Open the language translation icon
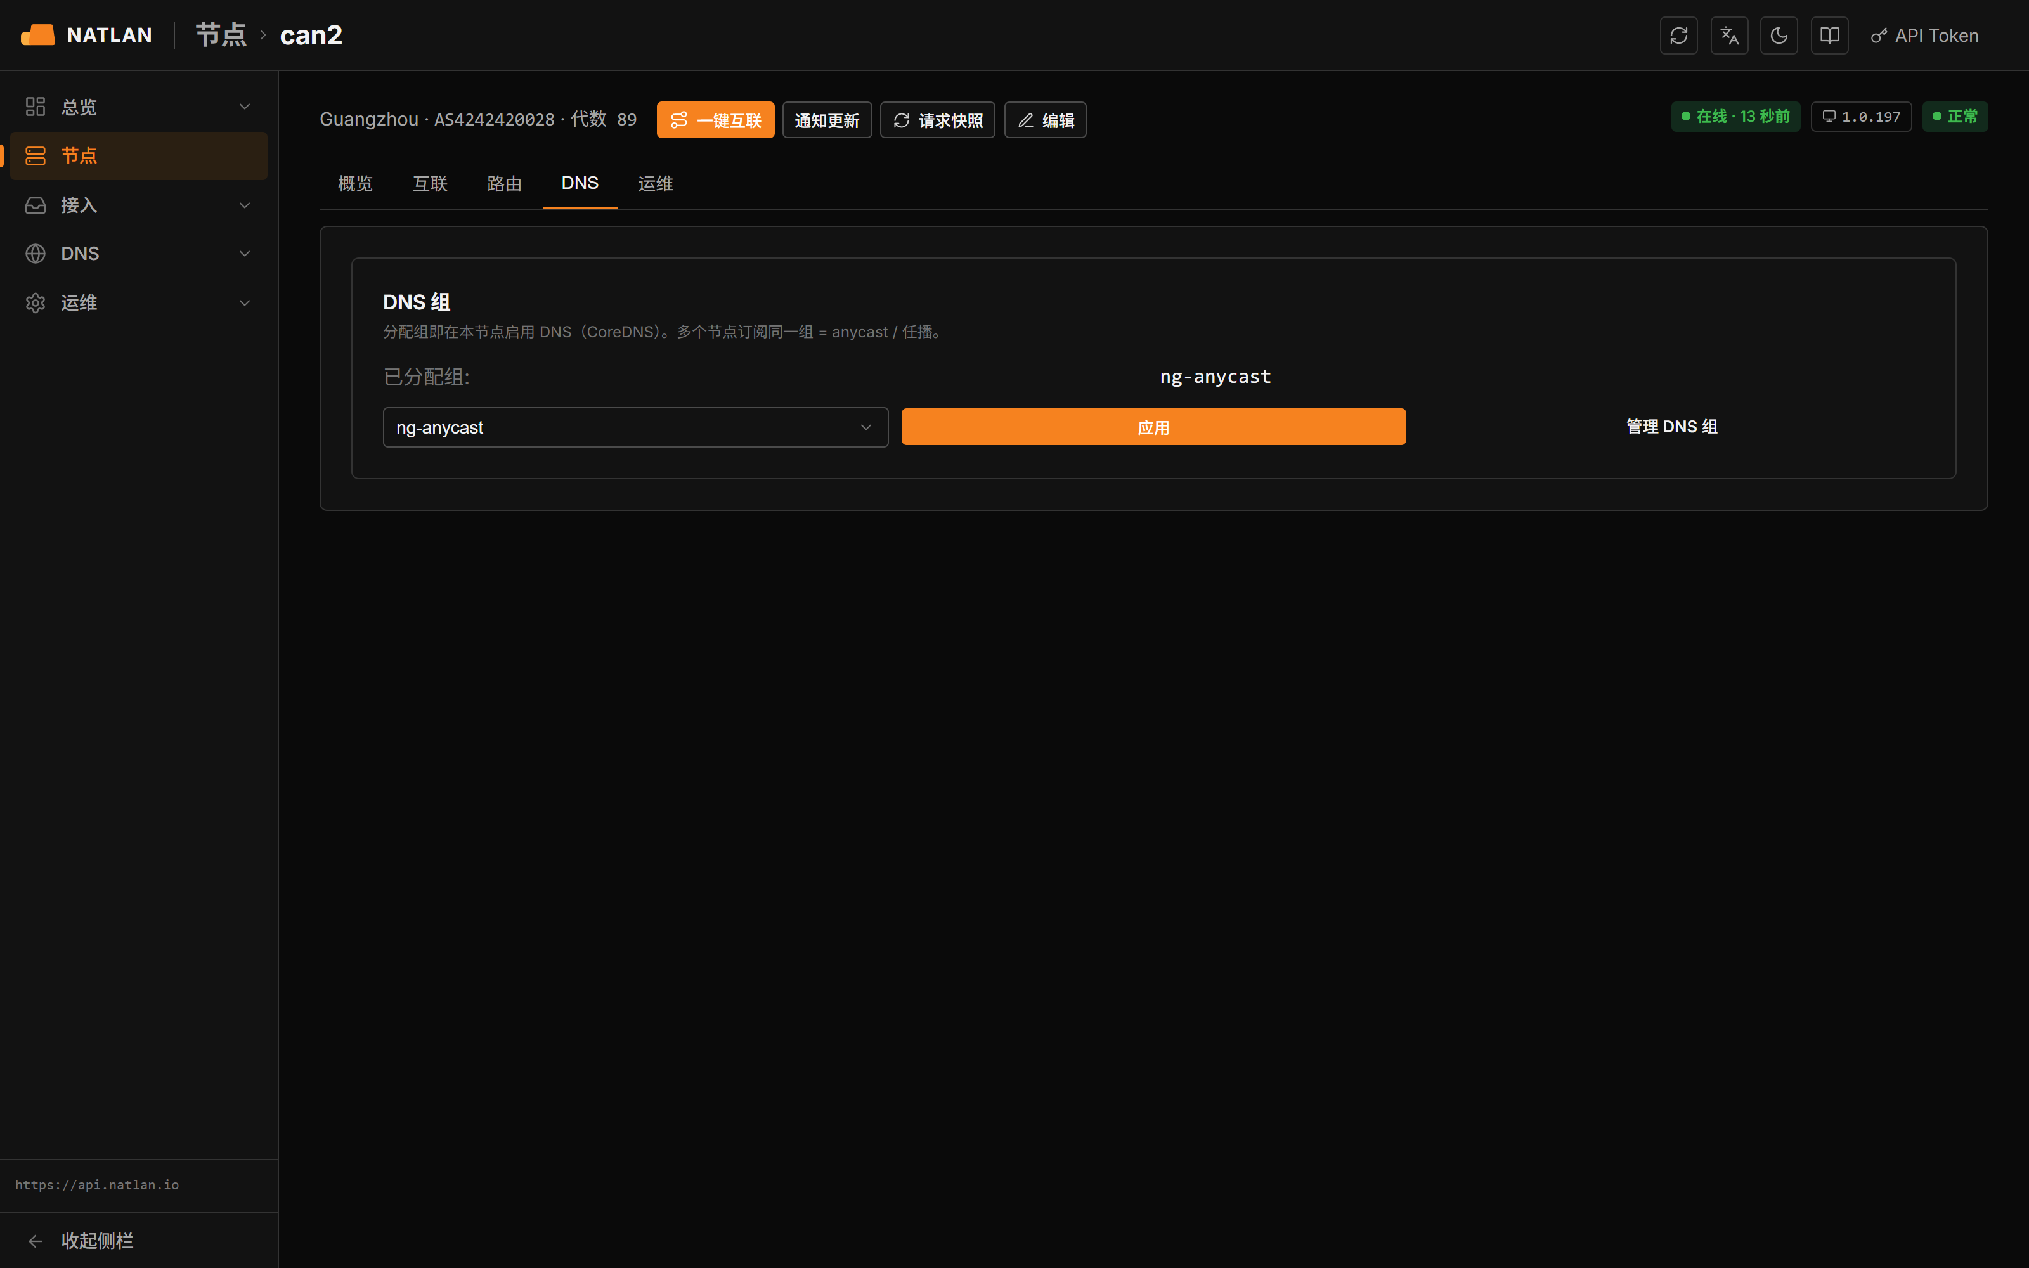Viewport: 2029px width, 1268px height. tap(1729, 36)
